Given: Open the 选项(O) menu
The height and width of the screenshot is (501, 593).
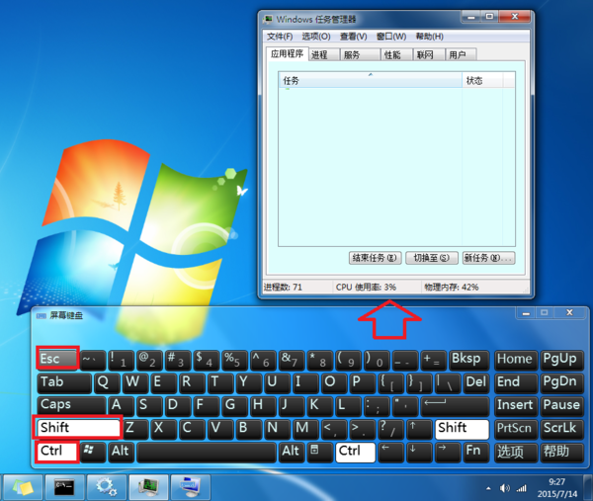Looking at the screenshot, I should pos(316,37).
